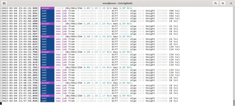Open a new terminal tab
This screenshot has width=235, height=106.
[x=4, y=3]
